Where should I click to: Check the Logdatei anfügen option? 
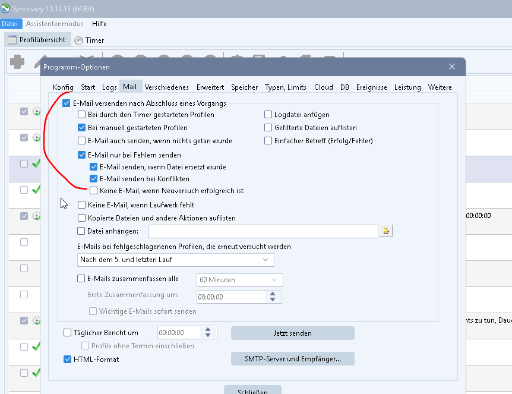tap(268, 115)
